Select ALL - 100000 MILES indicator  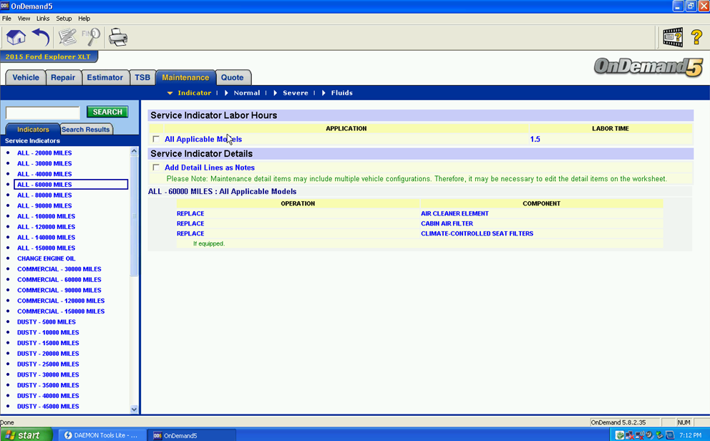47,216
